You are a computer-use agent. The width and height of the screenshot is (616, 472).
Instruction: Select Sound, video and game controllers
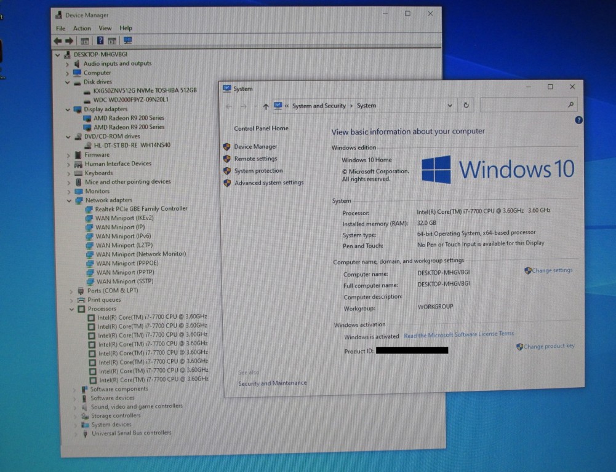pyautogui.click(x=137, y=407)
